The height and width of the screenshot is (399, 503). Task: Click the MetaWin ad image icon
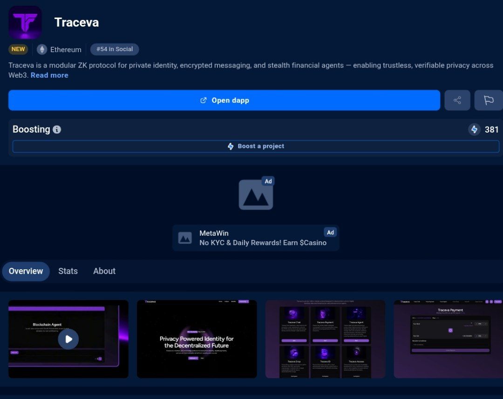(185, 238)
